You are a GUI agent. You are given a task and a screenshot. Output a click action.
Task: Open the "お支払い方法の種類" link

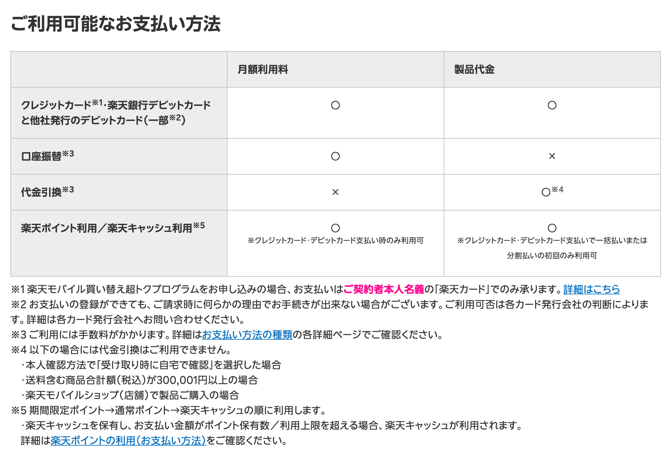point(247,334)
